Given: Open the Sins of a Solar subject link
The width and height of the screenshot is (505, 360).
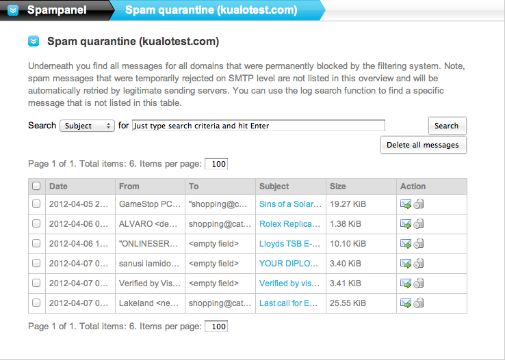Looking at the screenshot, I should 290,204.
